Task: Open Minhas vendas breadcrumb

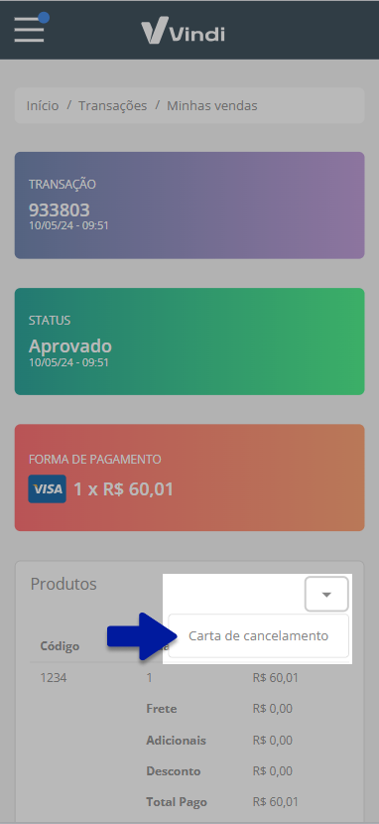Action: coord(212,105)
